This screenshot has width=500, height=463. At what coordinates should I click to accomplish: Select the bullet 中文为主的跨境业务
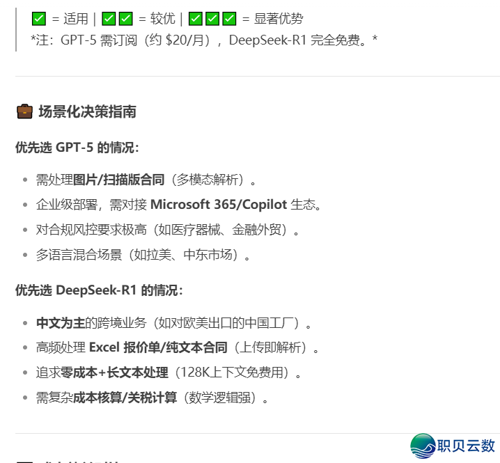pos(174,323)
